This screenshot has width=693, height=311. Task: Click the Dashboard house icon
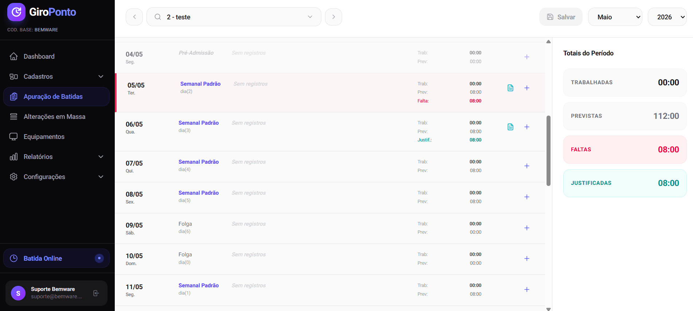[13, 57]
